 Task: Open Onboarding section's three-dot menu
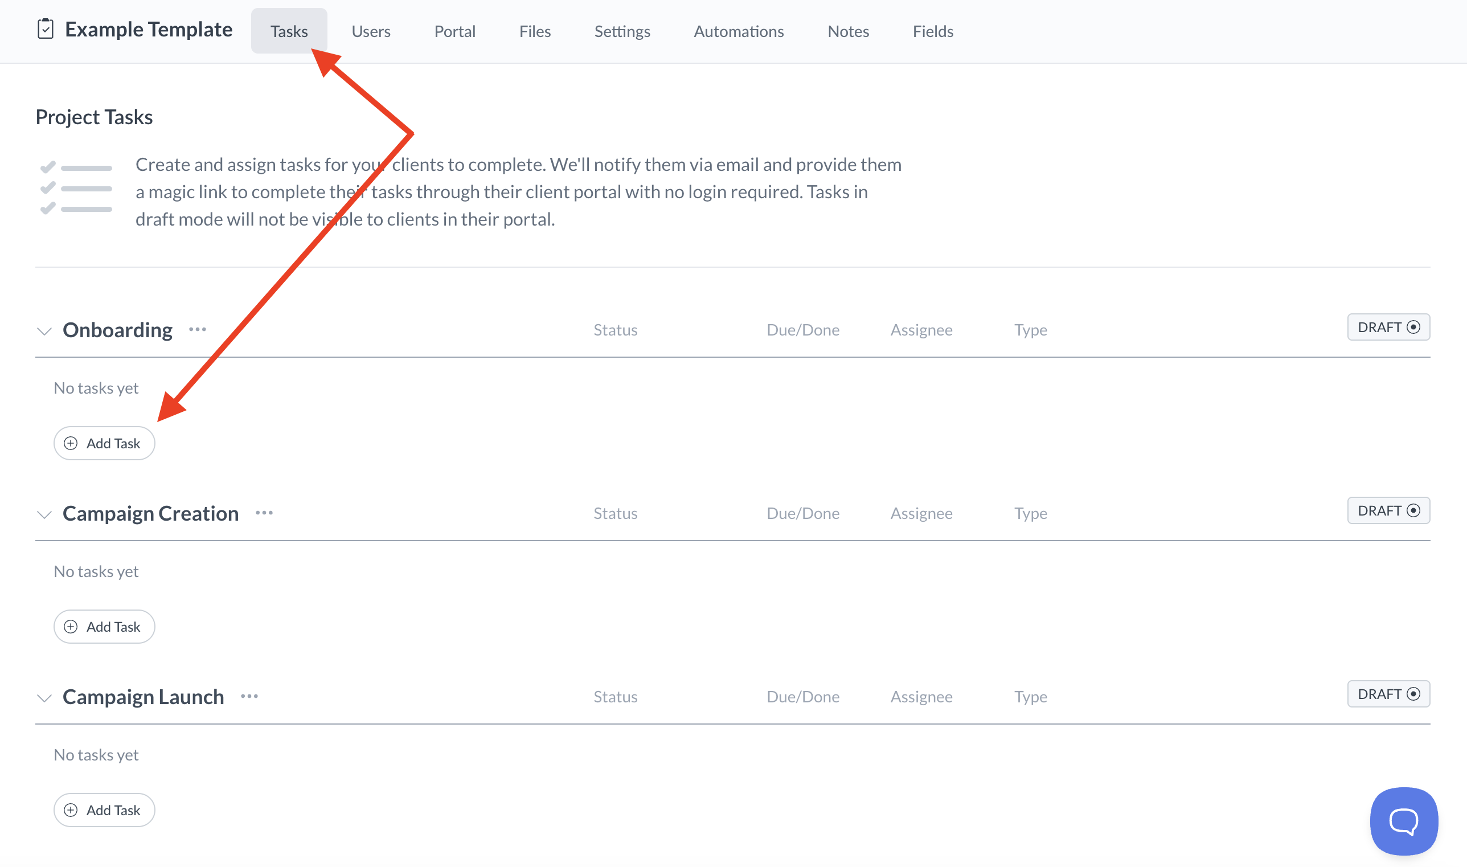point(198,329)
